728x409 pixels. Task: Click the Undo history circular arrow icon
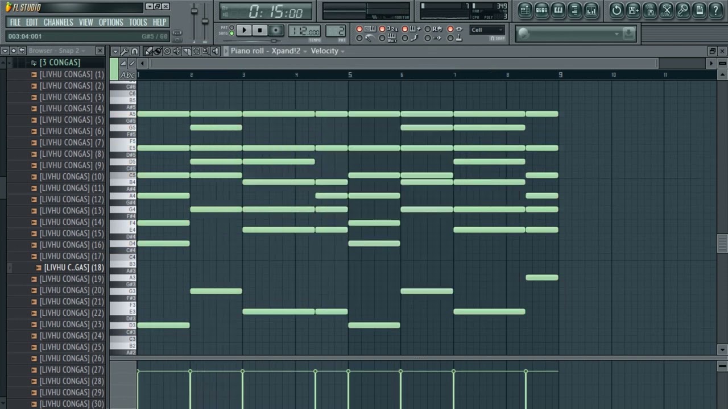pos(617,10)
